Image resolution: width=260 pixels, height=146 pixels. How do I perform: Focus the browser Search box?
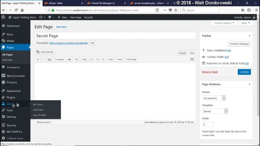(200, 10)
